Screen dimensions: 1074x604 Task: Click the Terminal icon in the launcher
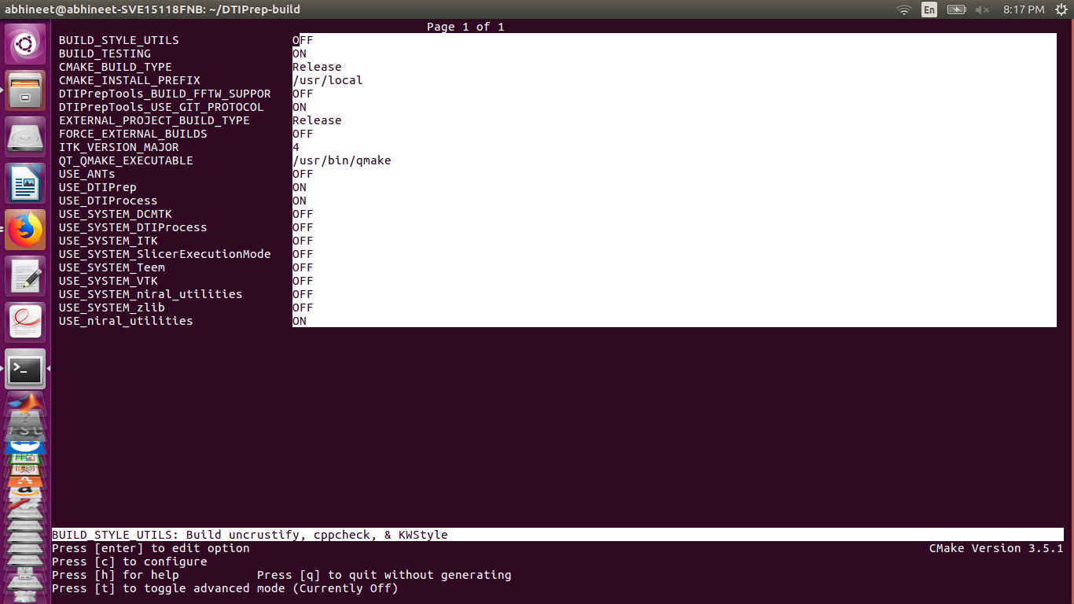click(25, 369)
